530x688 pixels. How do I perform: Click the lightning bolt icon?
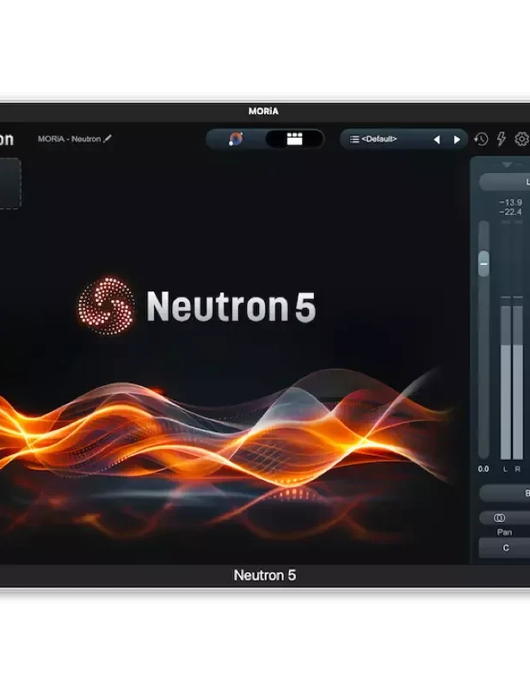[x=501, y=139]
